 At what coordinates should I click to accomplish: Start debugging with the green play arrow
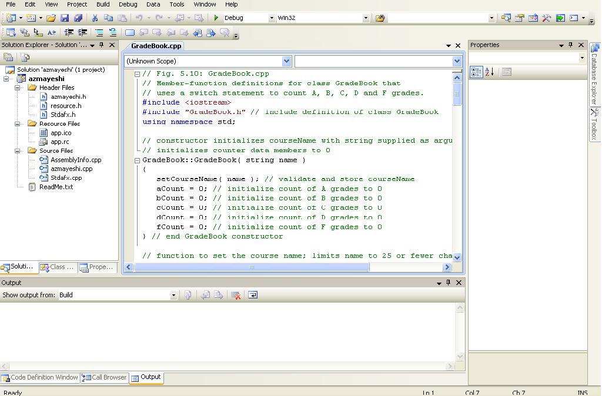tap(216, 18)
